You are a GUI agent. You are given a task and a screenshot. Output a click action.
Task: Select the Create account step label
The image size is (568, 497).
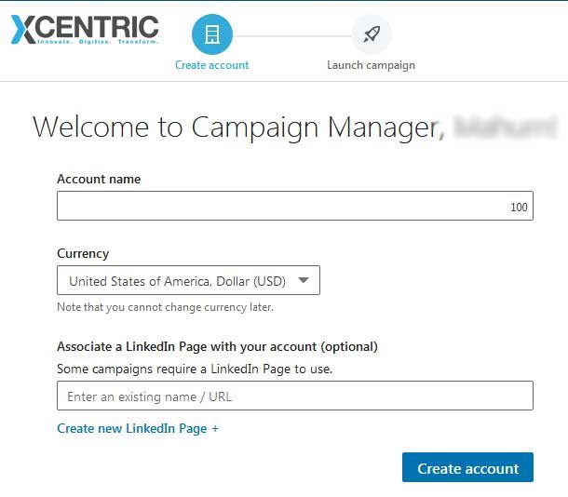coord(212,65)
